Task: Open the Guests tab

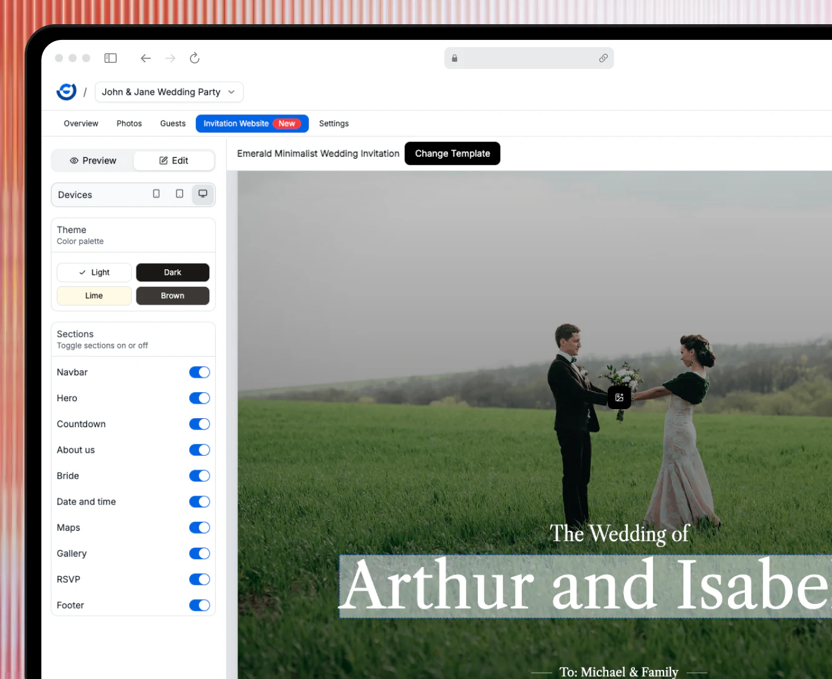Action: click(x=173, y=123)
